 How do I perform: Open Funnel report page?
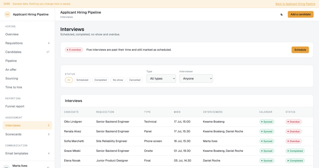[x=27, y=106]
